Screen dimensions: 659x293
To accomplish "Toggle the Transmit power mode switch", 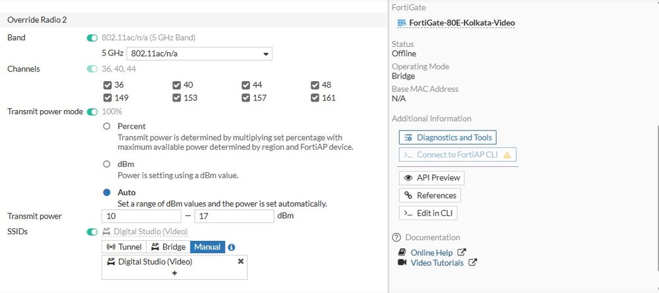I will click(92, 112).
